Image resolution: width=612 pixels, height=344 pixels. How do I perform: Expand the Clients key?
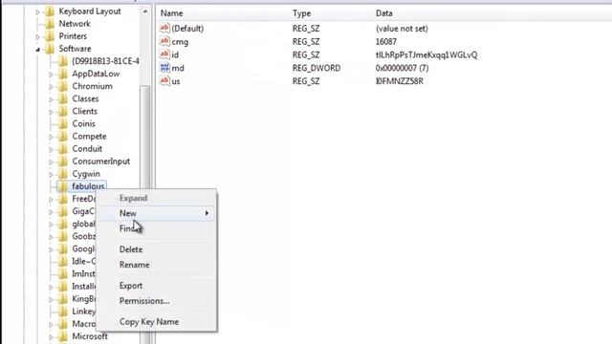tap(51, 112)
